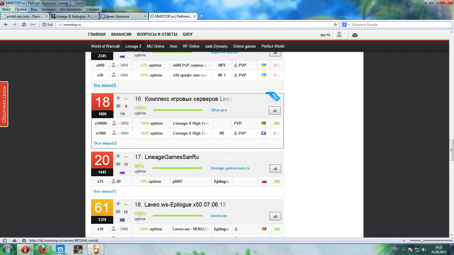Close the portal-sar.com tab
This screenshot has width=454, height=255.
tap(46, 16)
